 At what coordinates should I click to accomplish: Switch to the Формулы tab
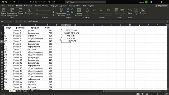[54, 6]
